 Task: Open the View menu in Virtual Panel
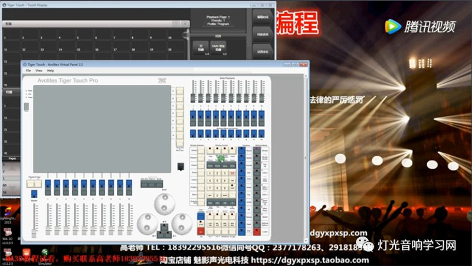coord(39,71)
